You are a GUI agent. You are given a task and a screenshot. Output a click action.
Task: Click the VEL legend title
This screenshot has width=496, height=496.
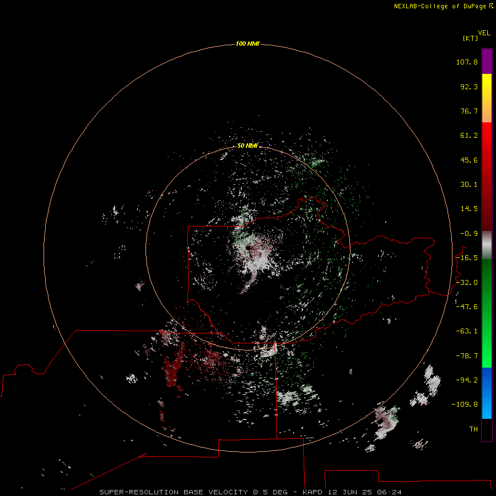point(484,33)
